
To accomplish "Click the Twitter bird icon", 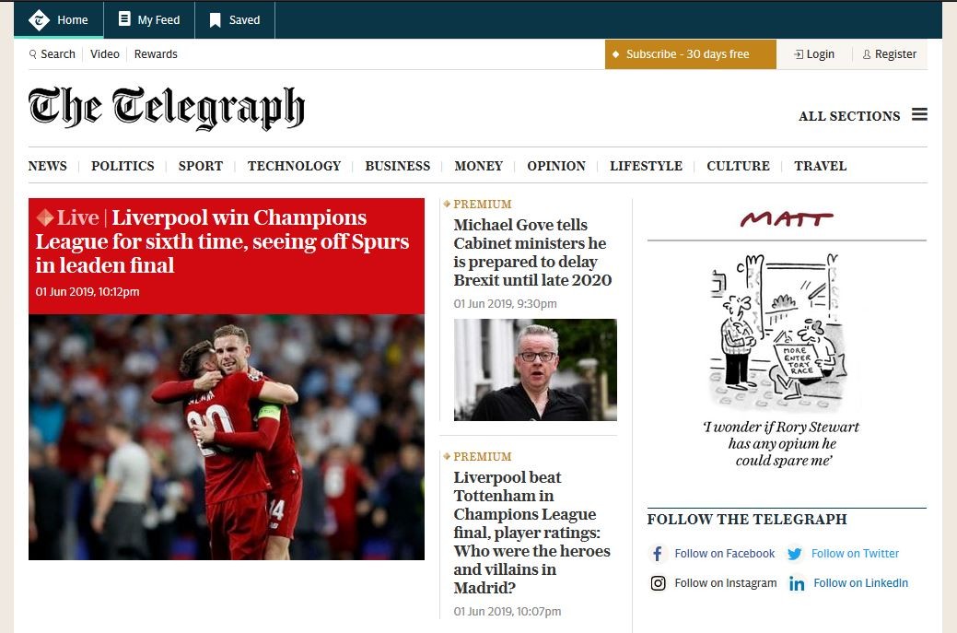I will click(x=794, y=554).
